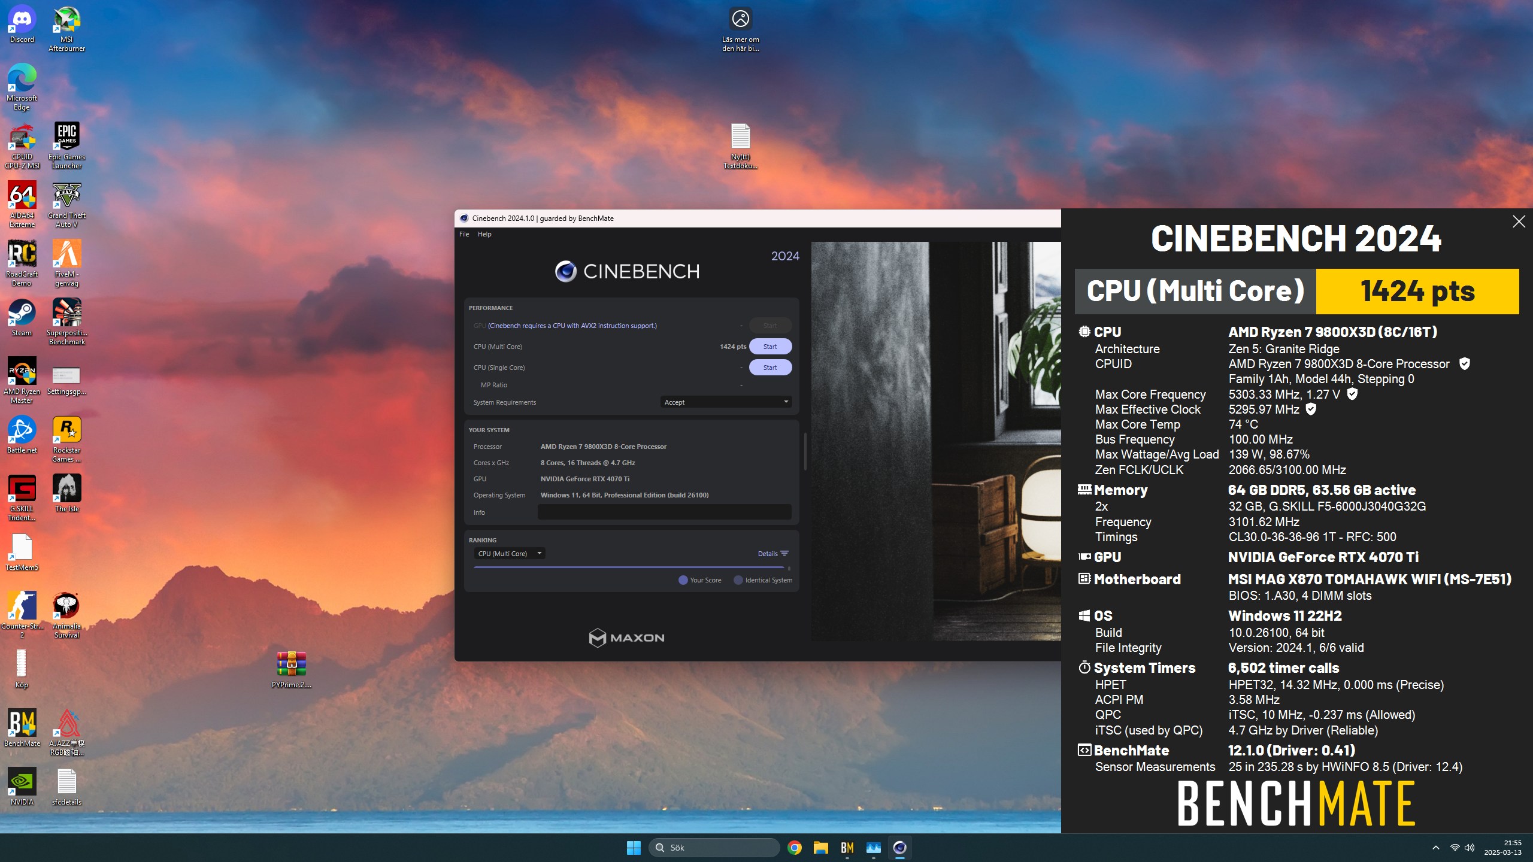Start the CPU (Multi Core) test
This screenshot has width=1533, height=862.
(x=770, y=347)
